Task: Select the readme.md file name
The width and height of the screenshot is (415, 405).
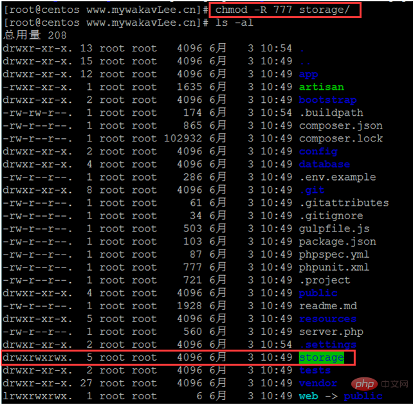Action: (327, 305)
